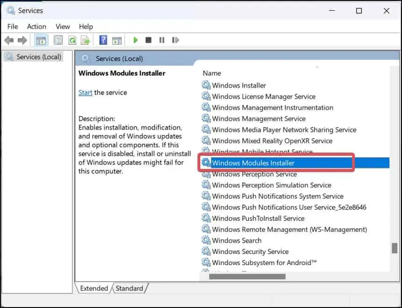Viewport: 402px width, 308px height.
Task: Click the vertical scrollbar thumb in services list
Action: tap(395, 248)
